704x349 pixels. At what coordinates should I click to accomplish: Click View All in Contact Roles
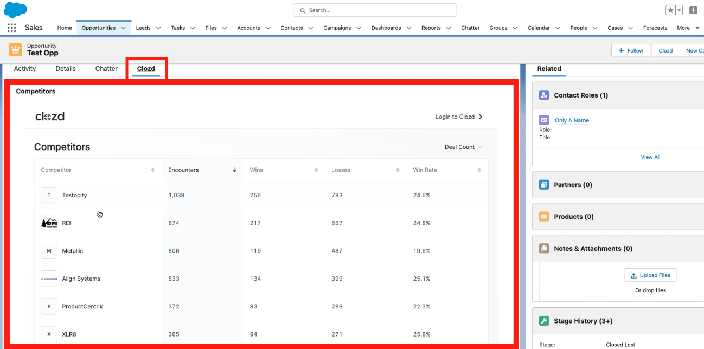650,157
